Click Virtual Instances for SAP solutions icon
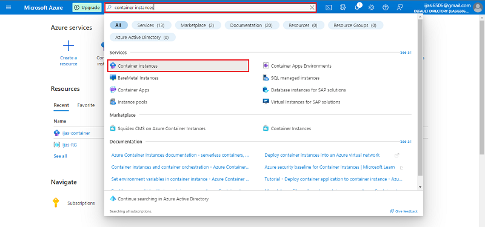The height and width of the screenshot is (227, 485). coord(266,102)
